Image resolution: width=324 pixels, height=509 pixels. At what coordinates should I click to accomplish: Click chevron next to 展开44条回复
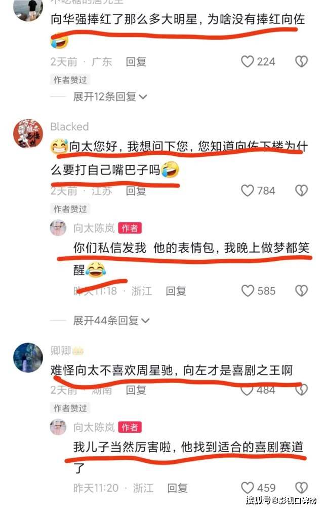tap(146, 321)
